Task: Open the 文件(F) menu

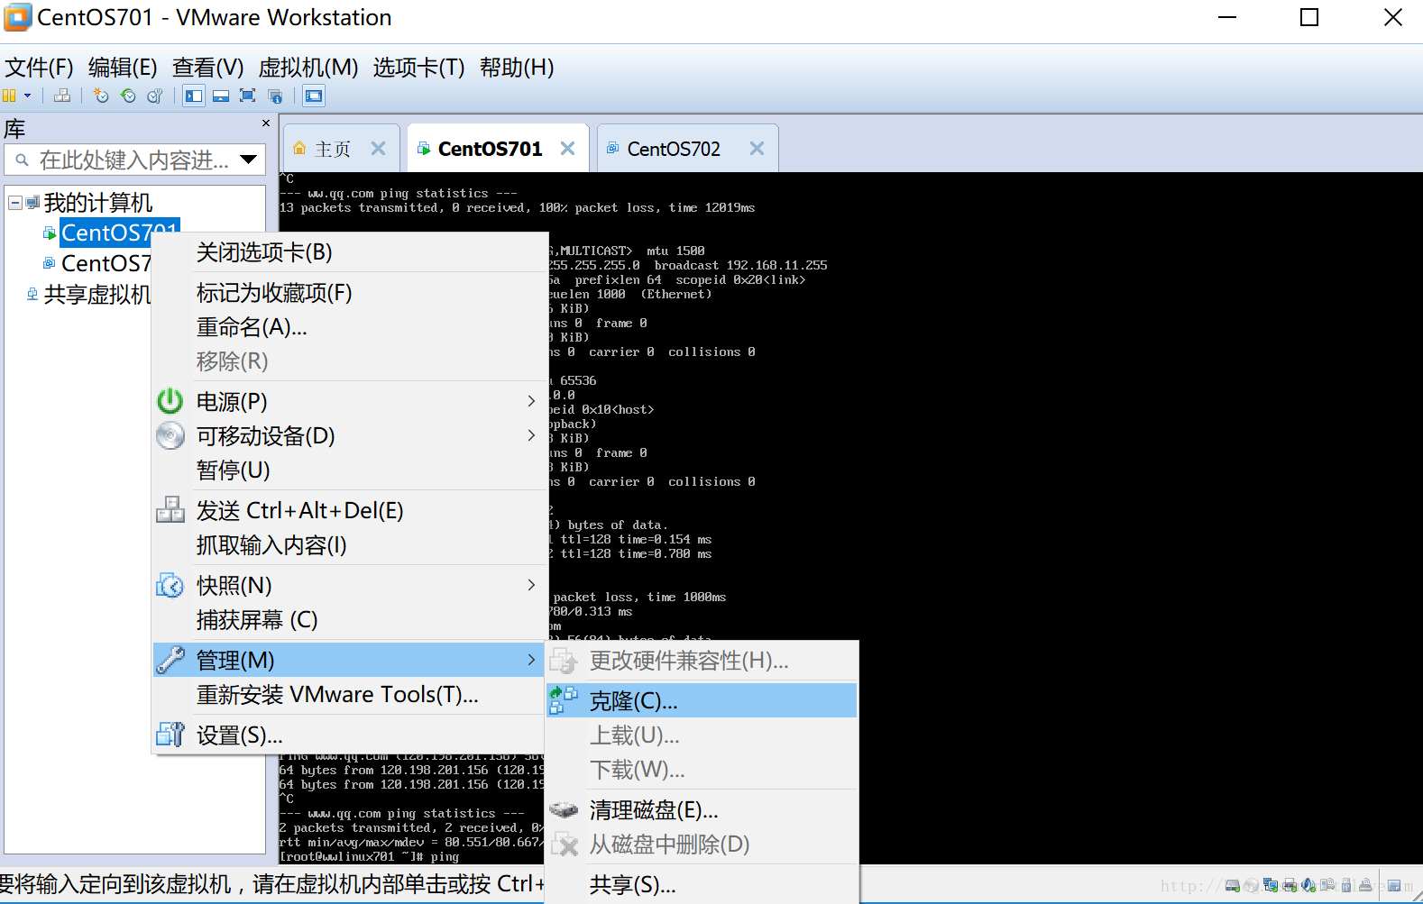Action: pos(39,68)
